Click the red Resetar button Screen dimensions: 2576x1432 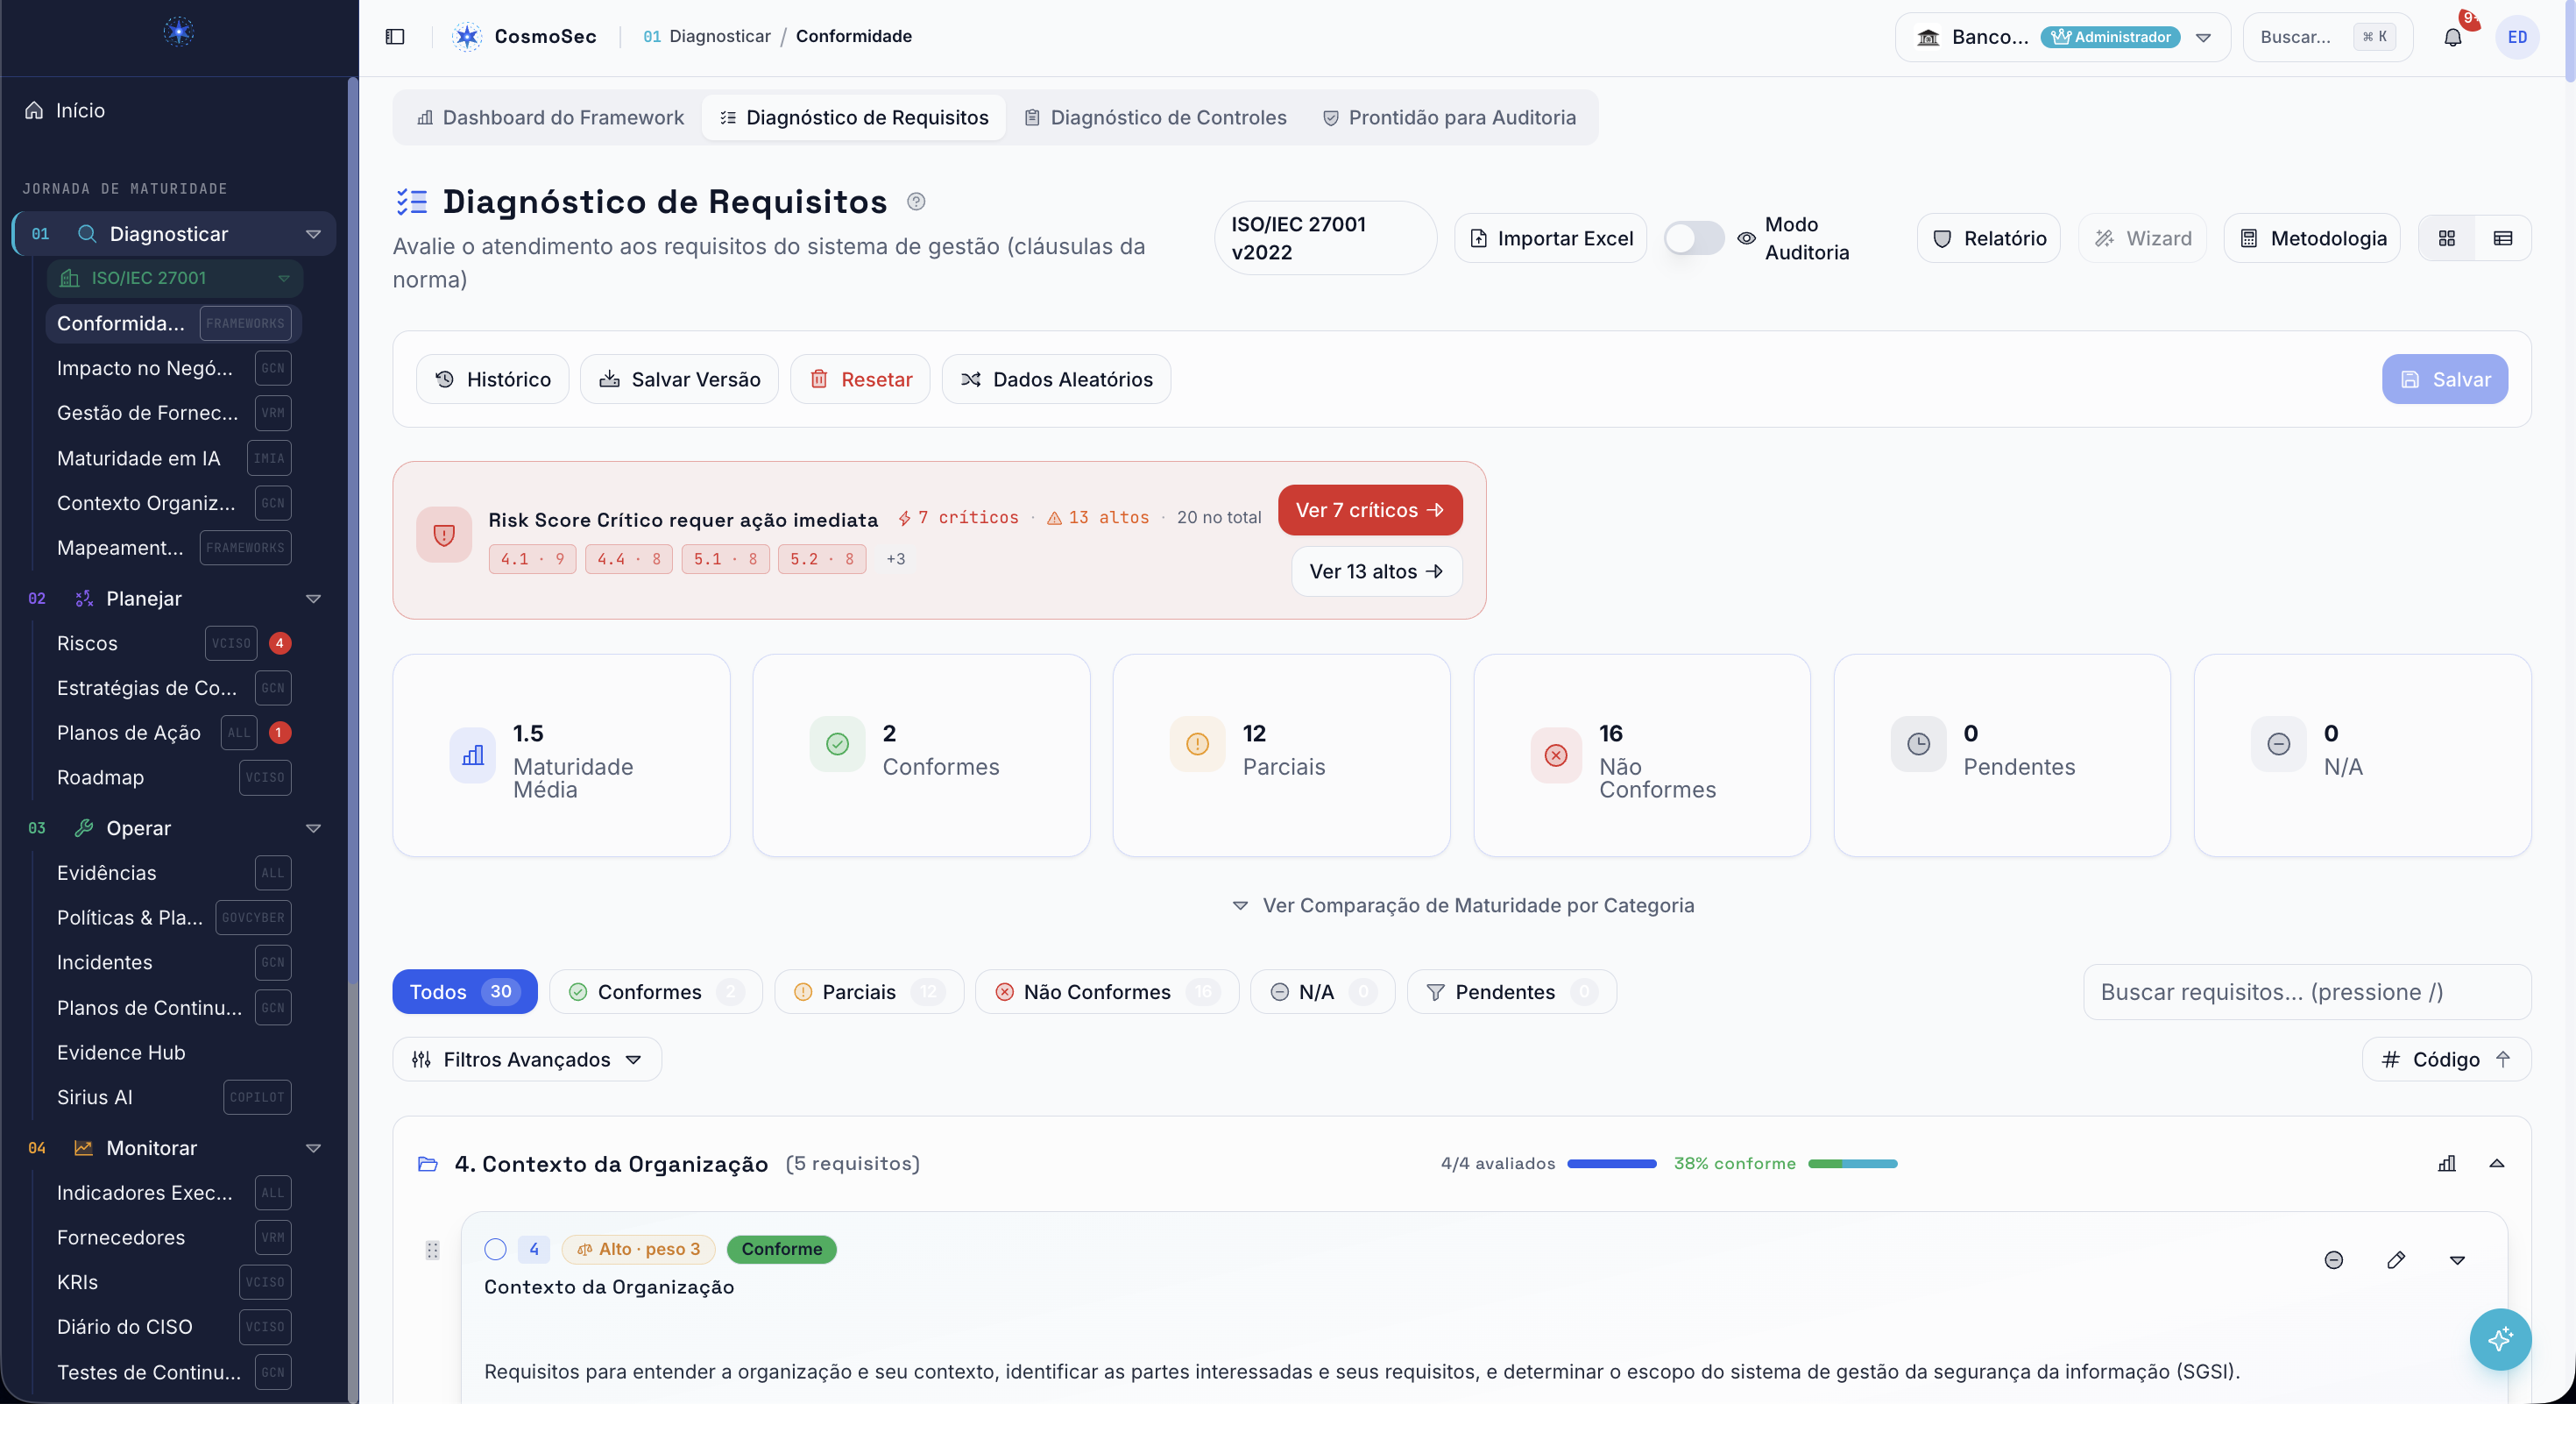(x=860, y=379)
